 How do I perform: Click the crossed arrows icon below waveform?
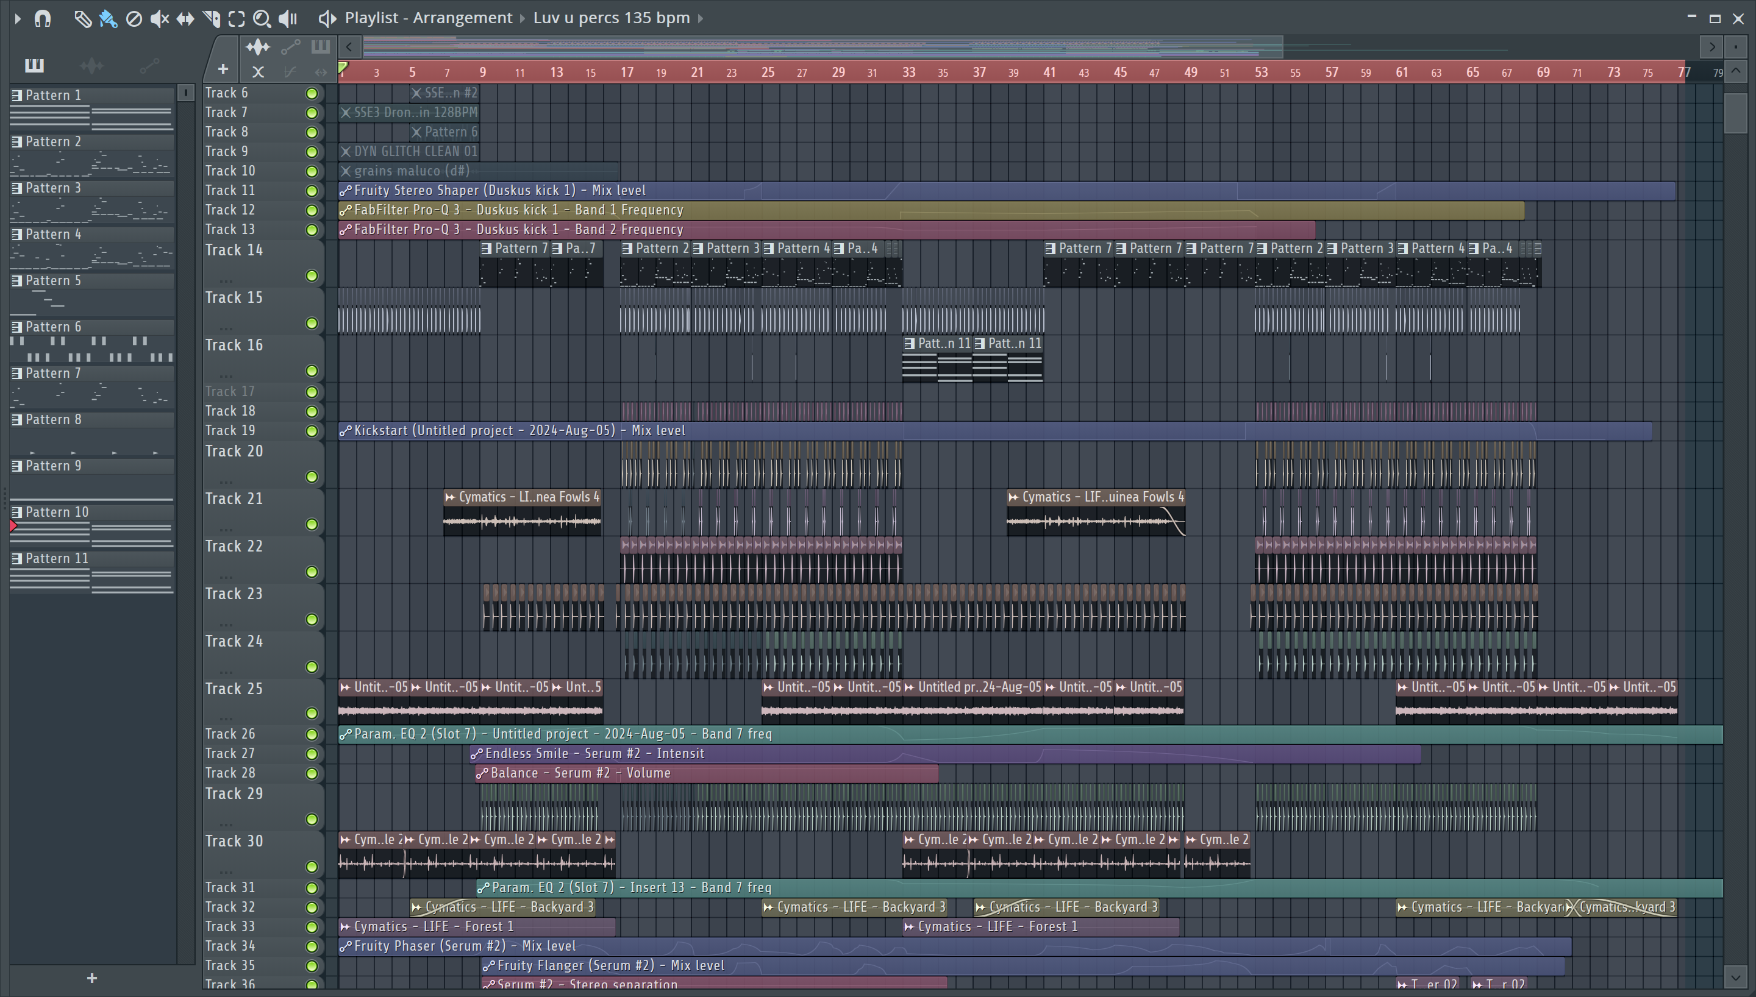258,71
